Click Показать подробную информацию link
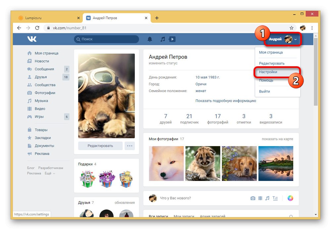Viewport: 331px width, 230px height. point(226,101)
